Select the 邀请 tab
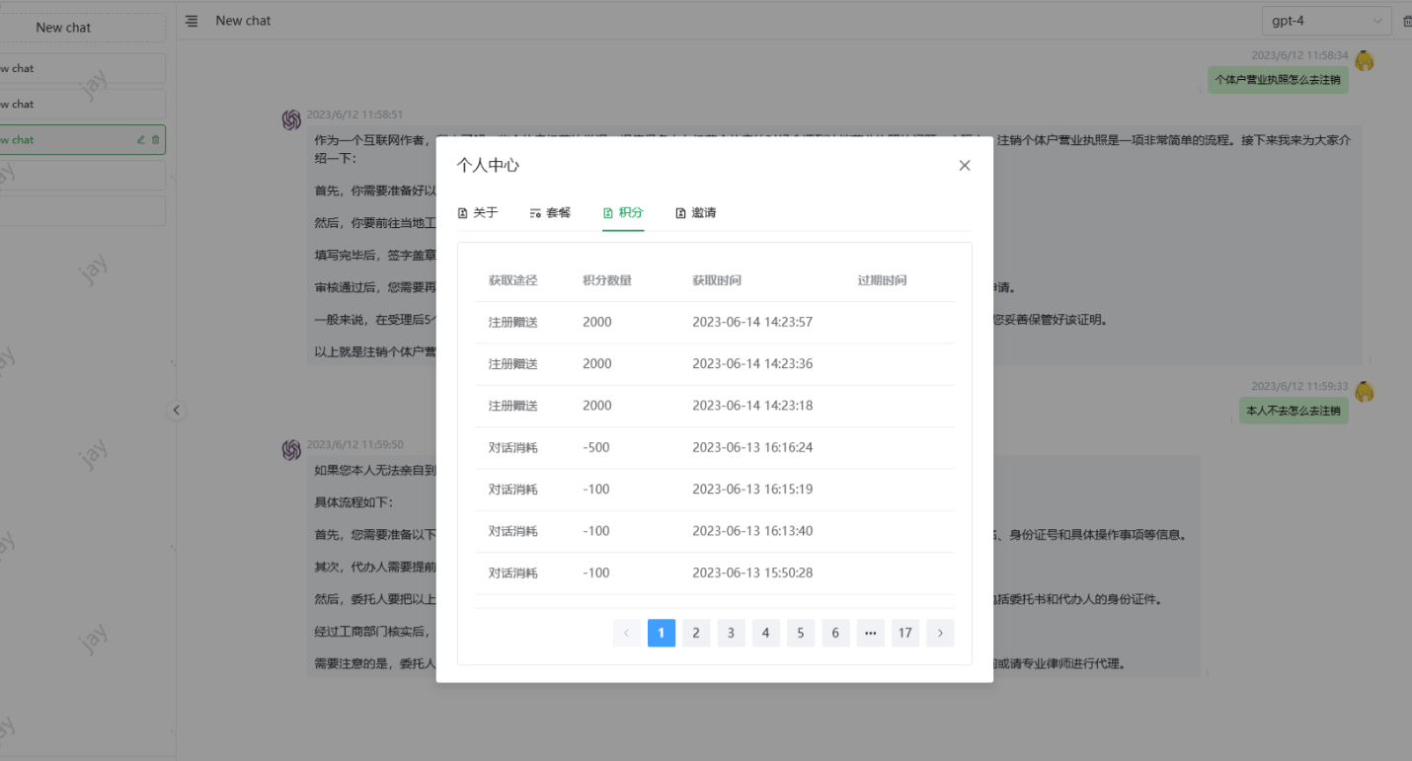Viewport: 1412px width, 761px height. (x=696, y=213)
